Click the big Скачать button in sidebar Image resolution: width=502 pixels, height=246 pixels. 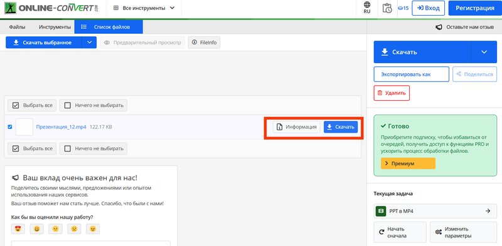pos(422,52)
